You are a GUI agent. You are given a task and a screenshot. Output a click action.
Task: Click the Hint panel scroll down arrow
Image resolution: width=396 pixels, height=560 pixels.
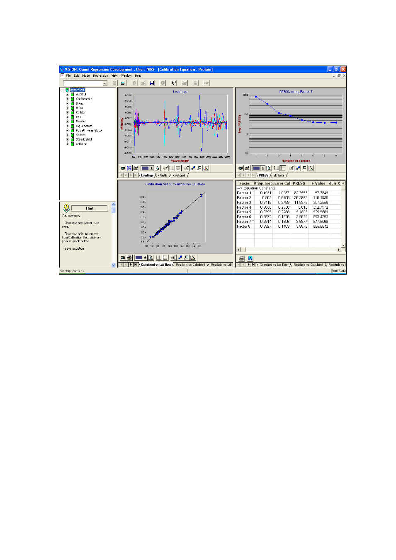[114, 265]
